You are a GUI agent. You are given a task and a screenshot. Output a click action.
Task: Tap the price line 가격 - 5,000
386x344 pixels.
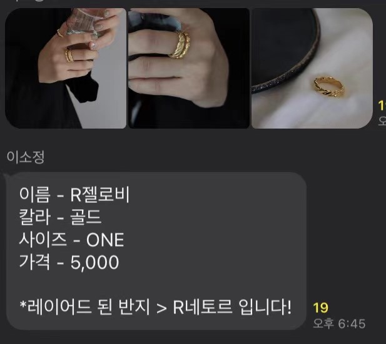[x=69, y=262]
